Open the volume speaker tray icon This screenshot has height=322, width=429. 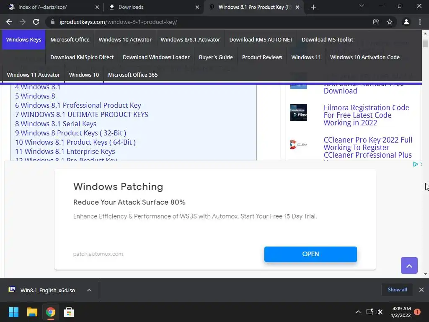[380, 312]
